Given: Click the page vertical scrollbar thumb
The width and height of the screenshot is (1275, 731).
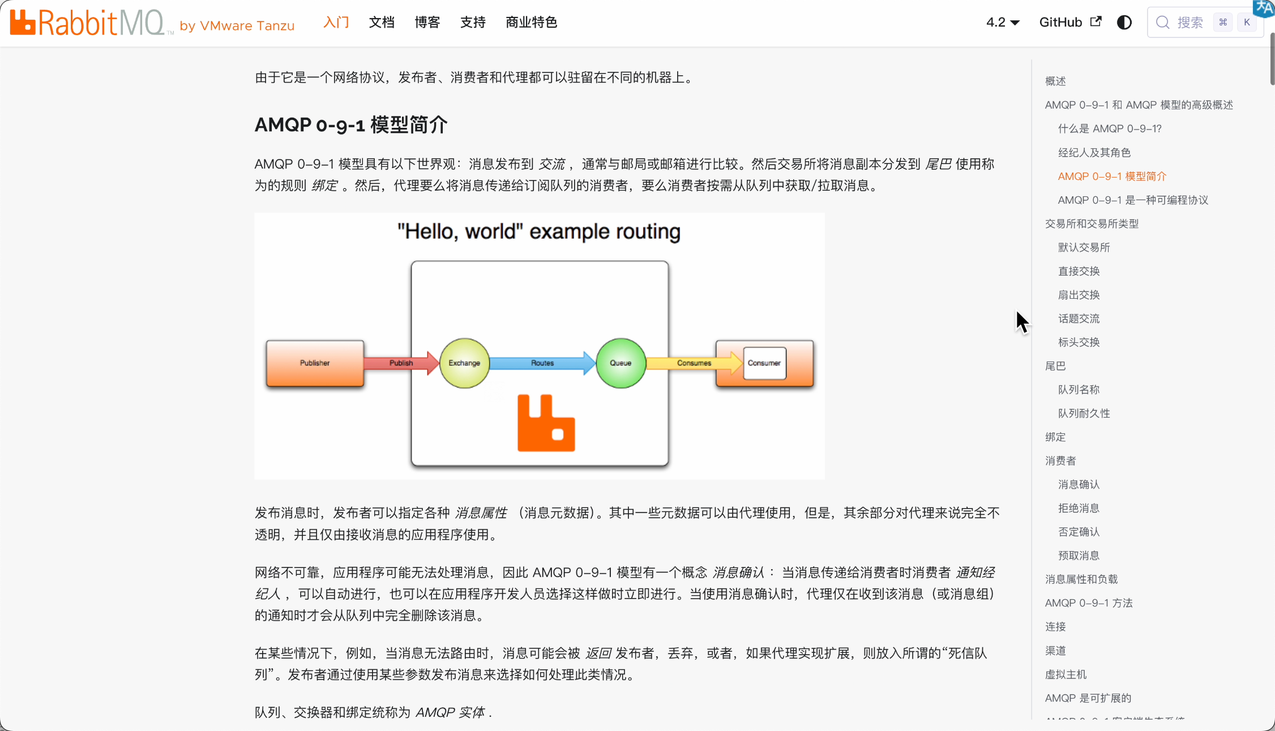Looking at the screenshot, I should pos(1272,59).
